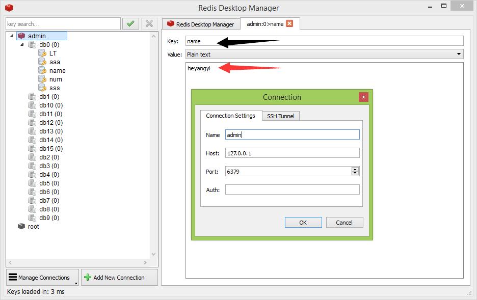Click the db15 database icon

tap(32, 149)
